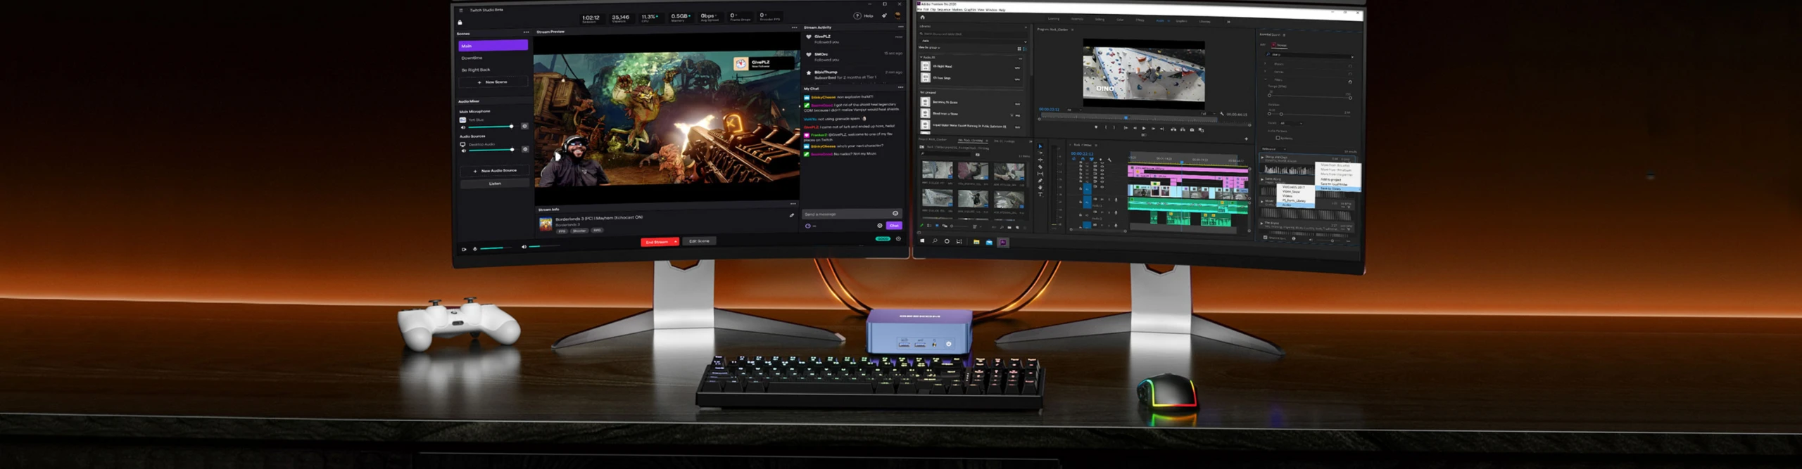1802x469 pixels.
Task: Click the Premiere Pro taskbar icon
Action: point(1003,242)
